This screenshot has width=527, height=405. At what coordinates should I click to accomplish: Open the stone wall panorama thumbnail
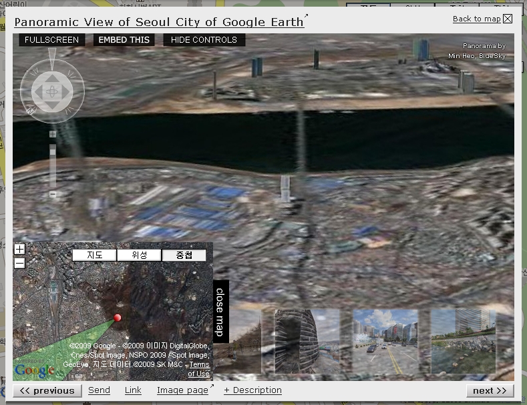coord(307,341)
